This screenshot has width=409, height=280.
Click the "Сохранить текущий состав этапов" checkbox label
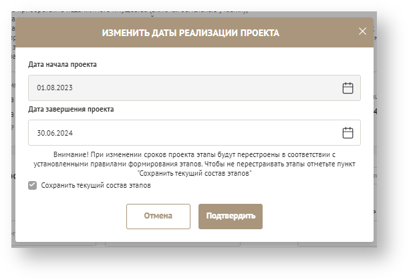[96, 186]
